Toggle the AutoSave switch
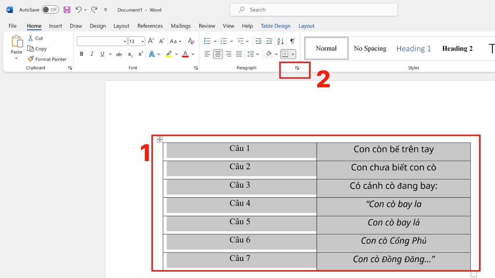This screenshot has height=278, width=495. (50, 9)
